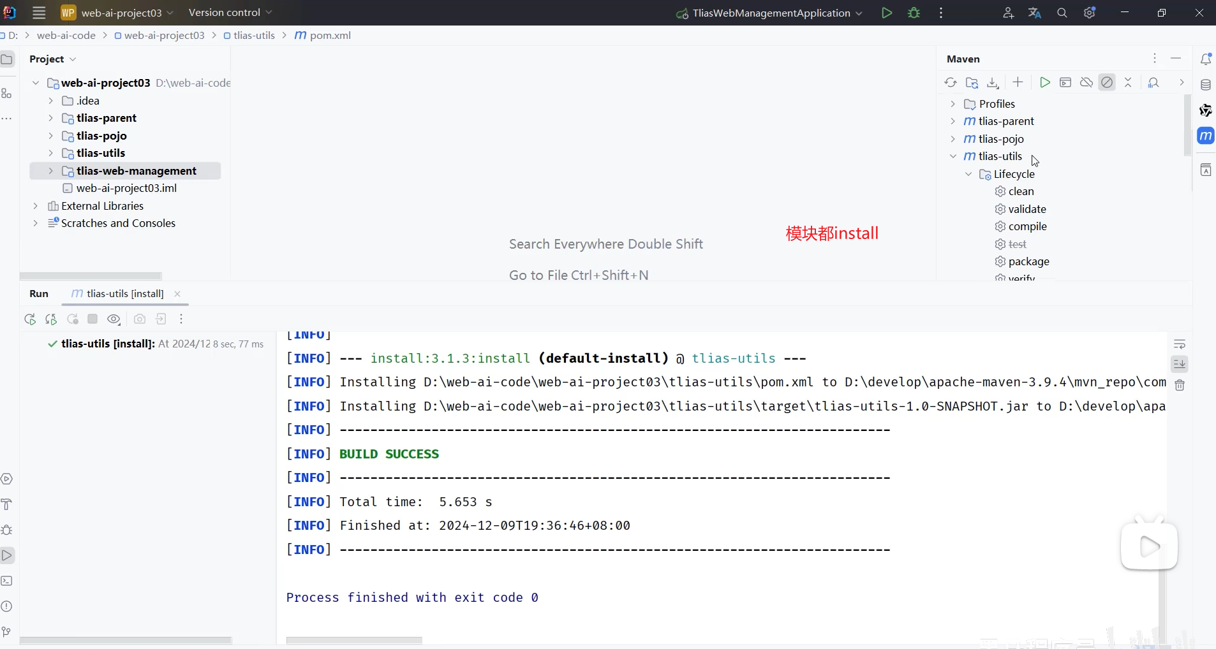Open Maven panel options menu
The height and width of the screenshot is (649, 1216).
pyautogui.click(x=1155, y=58)
